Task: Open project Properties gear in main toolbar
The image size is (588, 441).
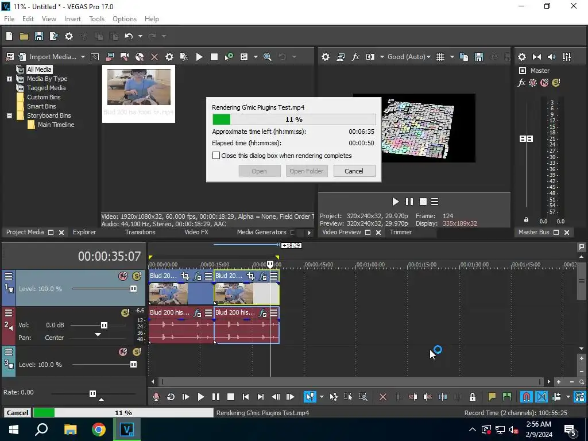Action: [x=69, y=36]
